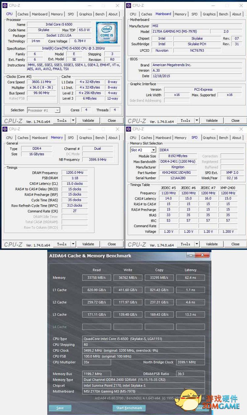Click the Max TDP value 65.0 W
Screen dimensions: 247x415
point(84,30)
